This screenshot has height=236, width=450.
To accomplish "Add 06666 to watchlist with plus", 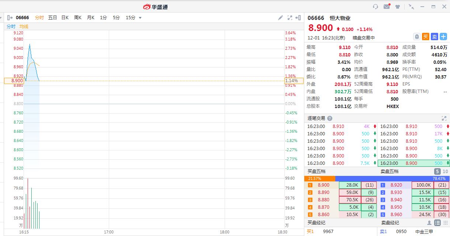I will 443,37.
